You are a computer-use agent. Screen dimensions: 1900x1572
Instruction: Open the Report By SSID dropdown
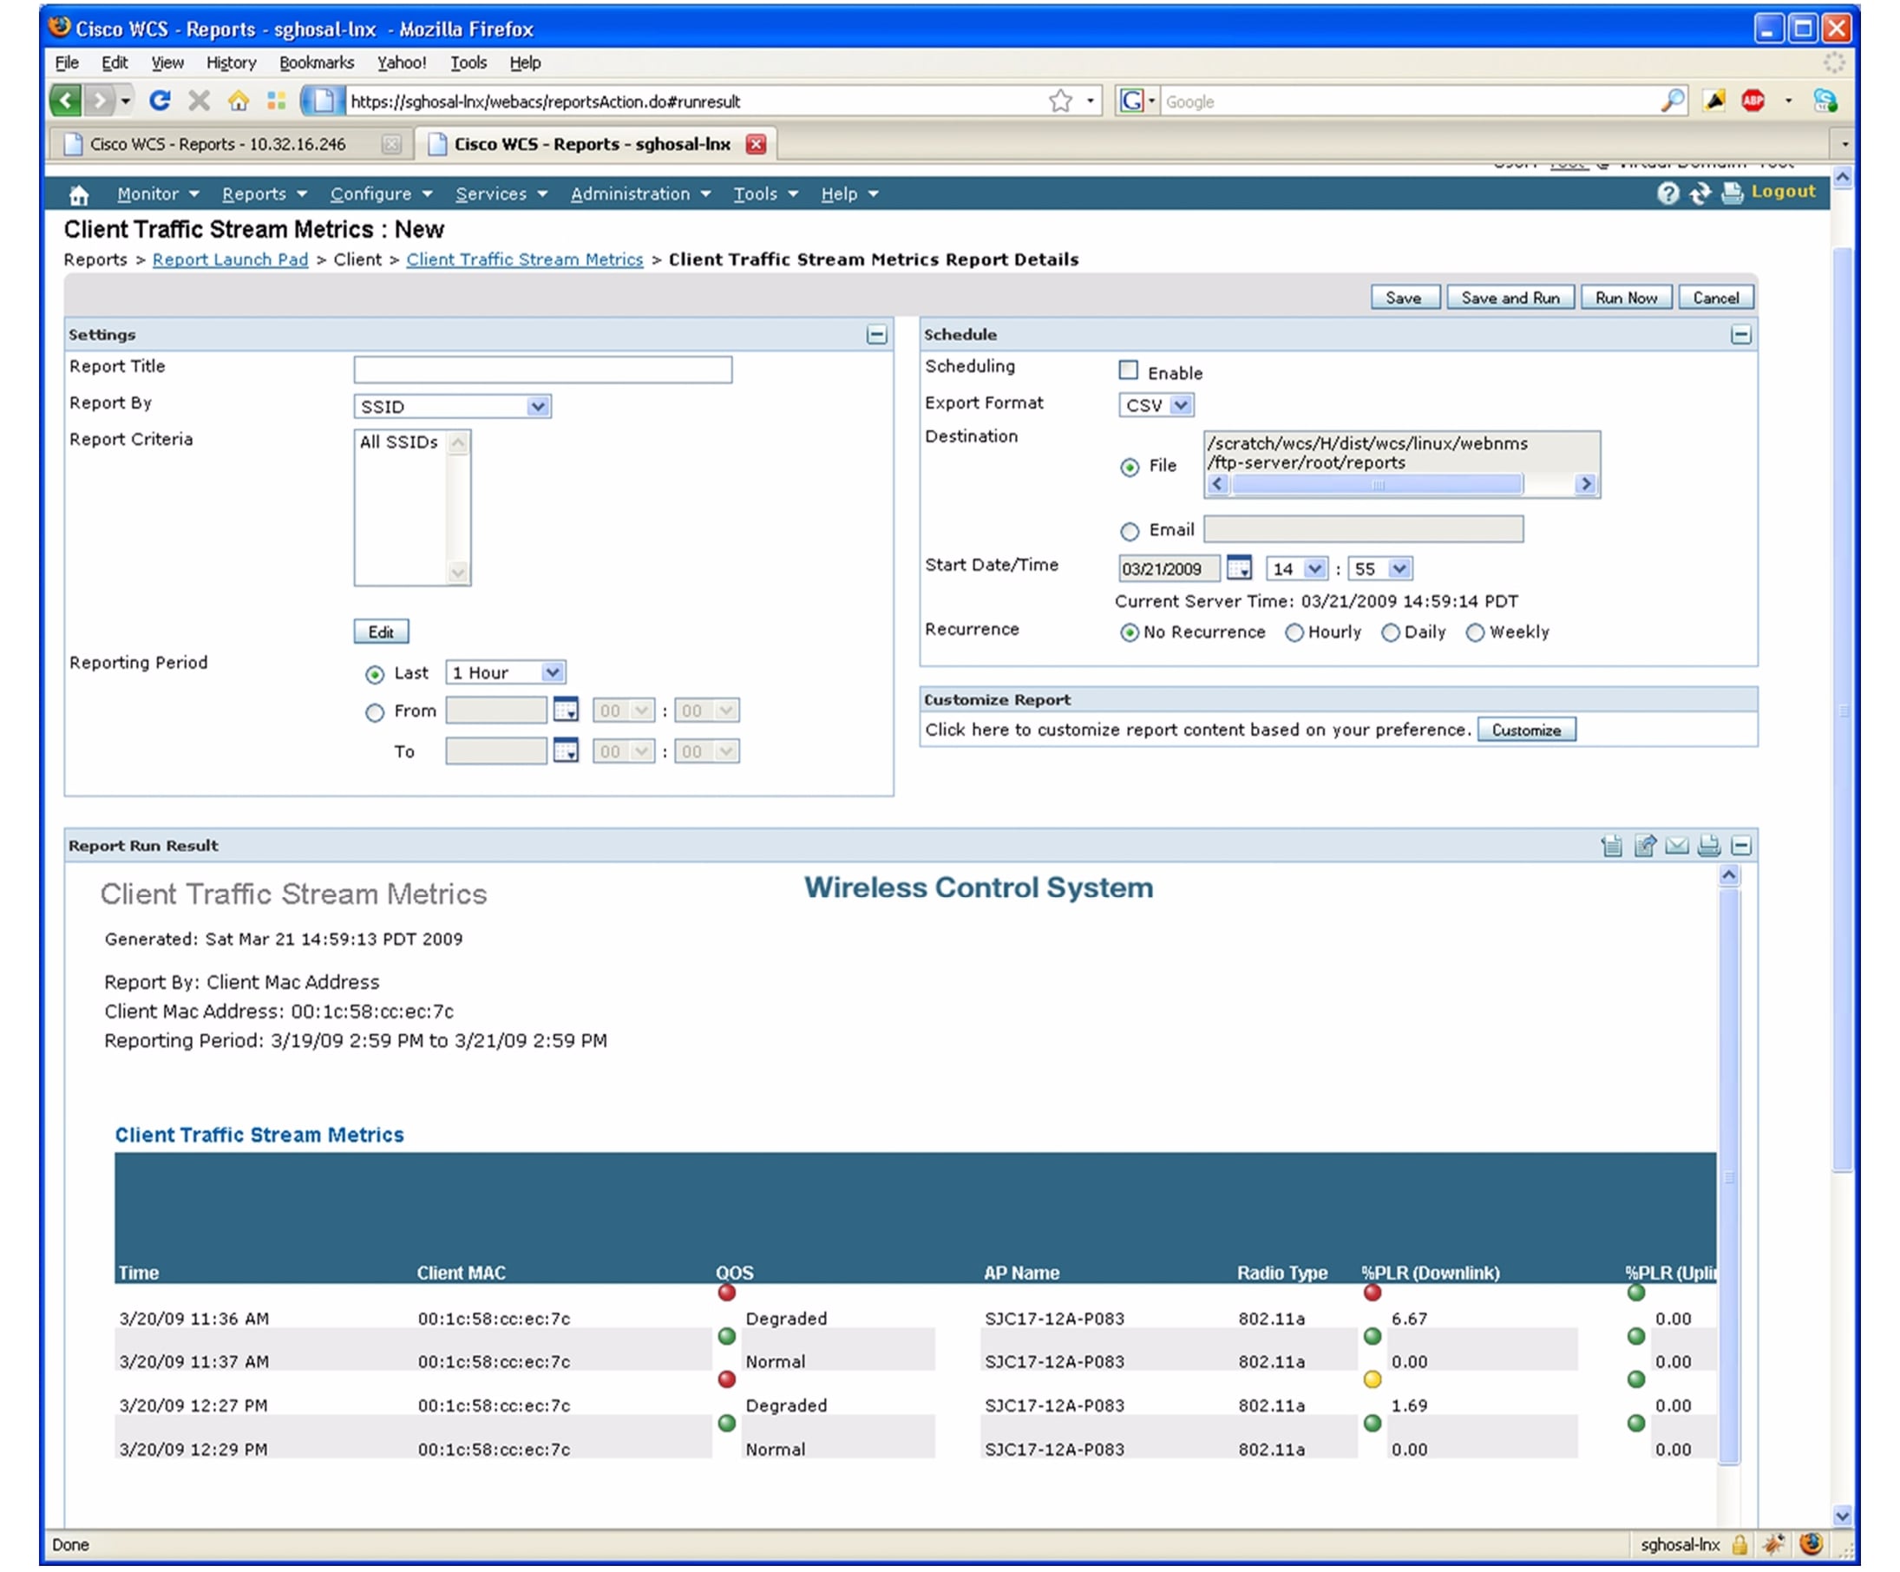537,406
